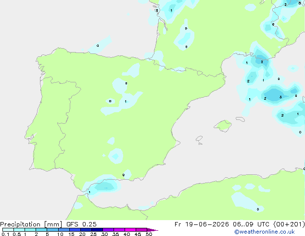
Task: Click the 20–25 mm dark blue swatch
Action: 86,230
